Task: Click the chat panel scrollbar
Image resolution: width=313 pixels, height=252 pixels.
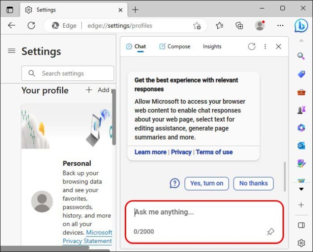Action: coord(285,177)
